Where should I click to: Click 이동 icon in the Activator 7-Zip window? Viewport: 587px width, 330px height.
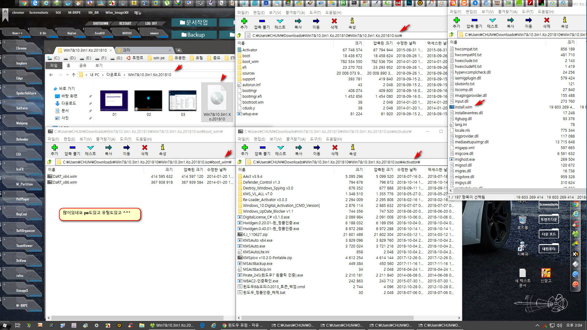coord(317,148)
